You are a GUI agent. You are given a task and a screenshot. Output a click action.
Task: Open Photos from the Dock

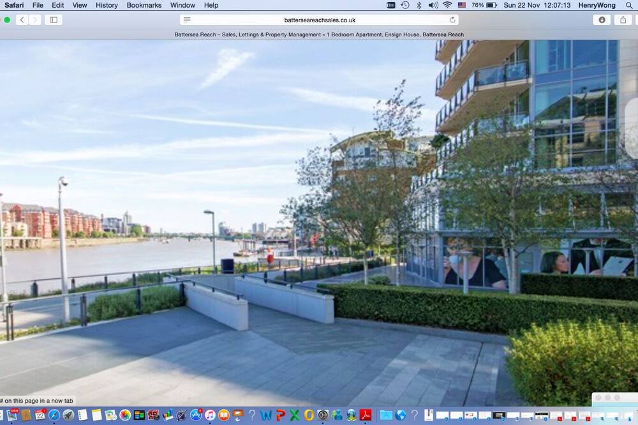point(125,415)
